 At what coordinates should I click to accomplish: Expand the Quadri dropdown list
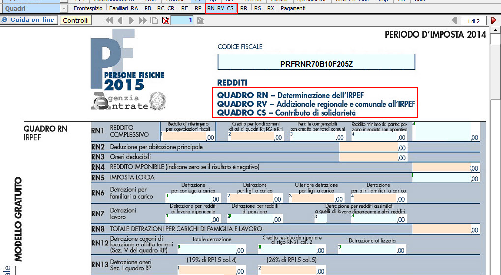pyautogui.click(x=64, y=8)
